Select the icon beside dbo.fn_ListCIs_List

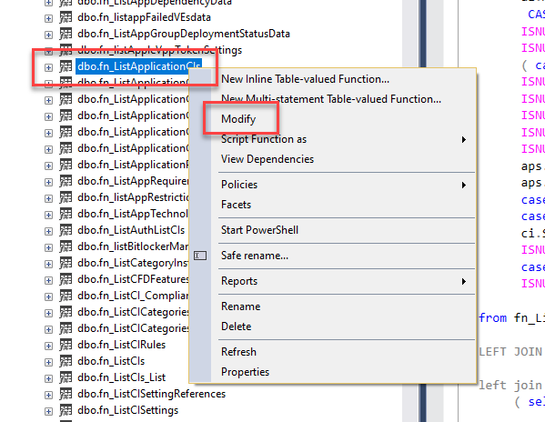coord(66,377)
